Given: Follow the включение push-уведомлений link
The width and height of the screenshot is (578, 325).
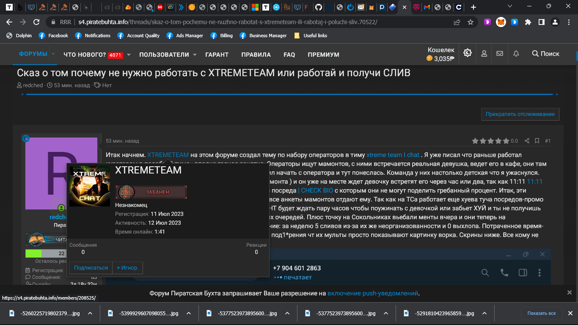Looking at the screenshot, I should pos(373,293).
